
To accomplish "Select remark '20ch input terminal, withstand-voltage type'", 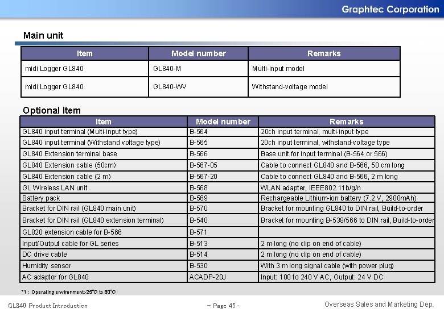I will tap(325, 143).
